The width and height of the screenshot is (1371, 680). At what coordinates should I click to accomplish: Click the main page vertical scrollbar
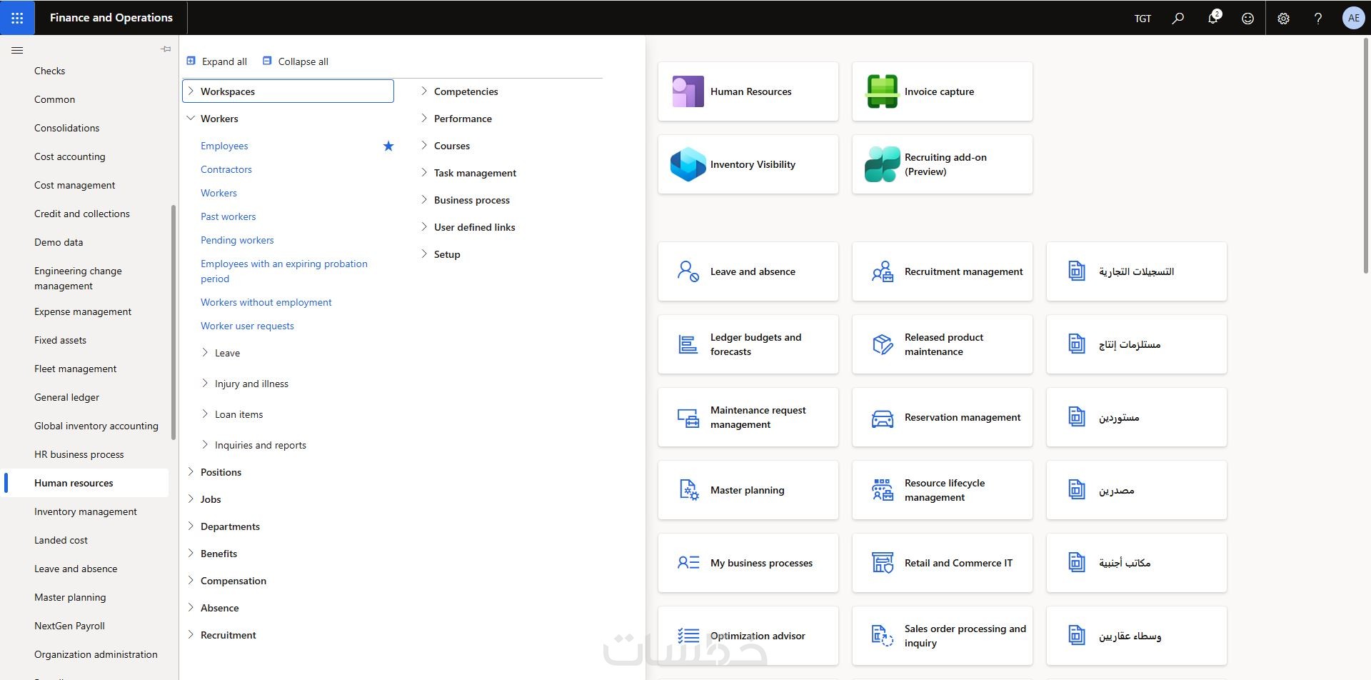(1366, 155)
